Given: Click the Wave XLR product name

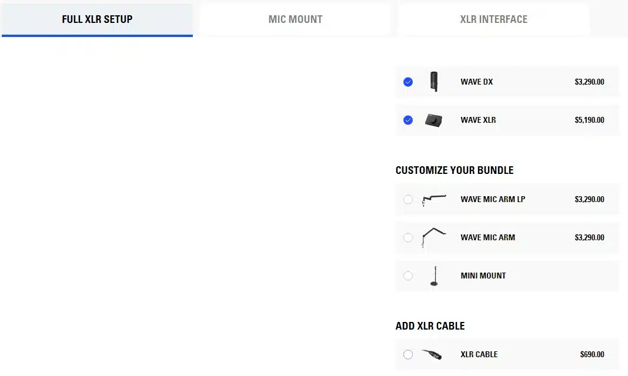Looking at the screenshot, I should 478,120.
